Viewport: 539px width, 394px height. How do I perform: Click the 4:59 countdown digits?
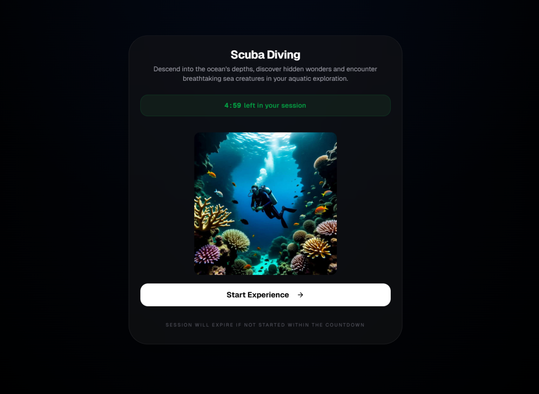(233, 105)
